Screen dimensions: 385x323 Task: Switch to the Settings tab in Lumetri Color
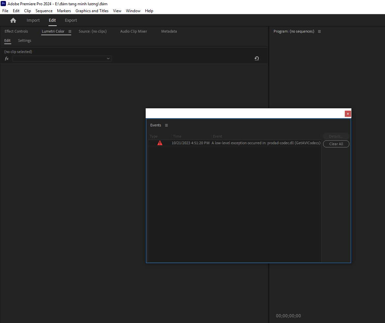[24, 40]
